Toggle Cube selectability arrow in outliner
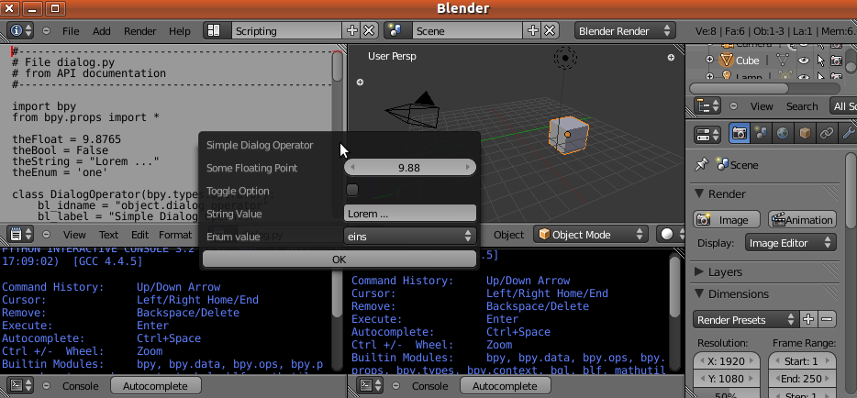857x398 pixels. pos(820,61)
